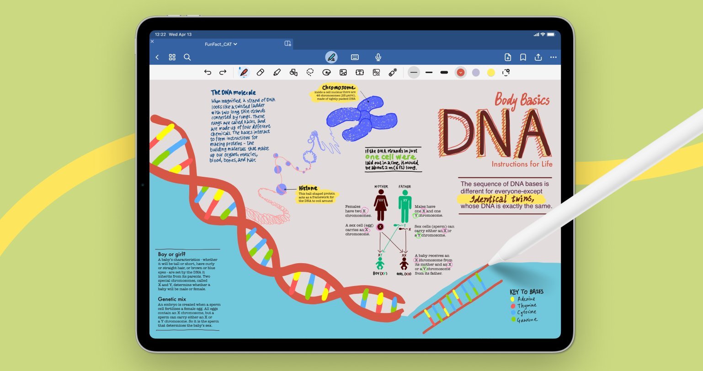The image size is (703, 371).
Task: Tap the 'FATHER' figure label
Action: tap(405, 186)
